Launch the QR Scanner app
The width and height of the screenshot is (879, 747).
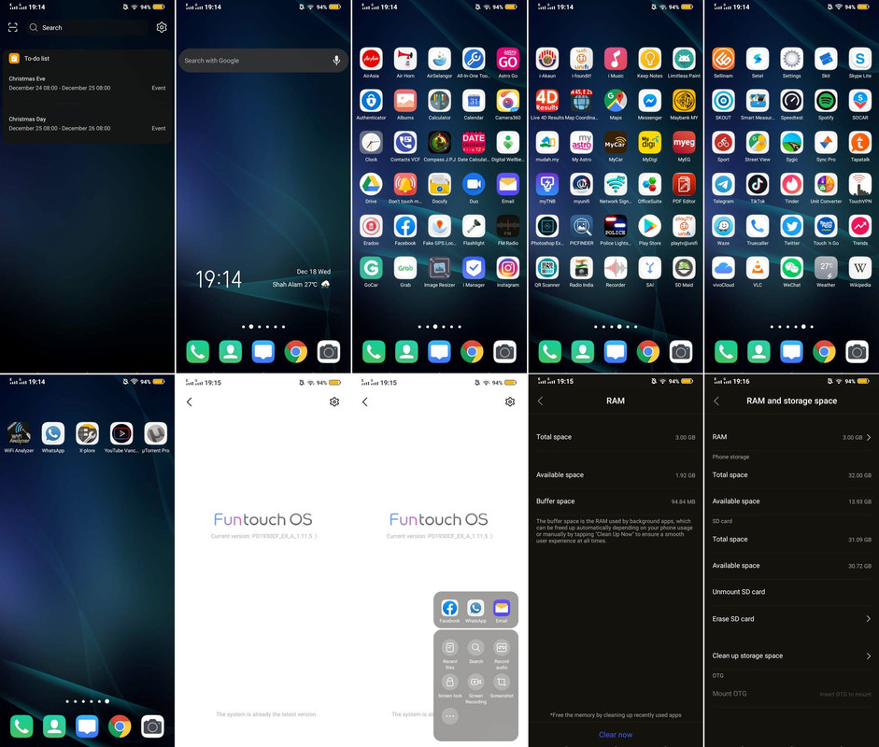[x=547, y=268]
